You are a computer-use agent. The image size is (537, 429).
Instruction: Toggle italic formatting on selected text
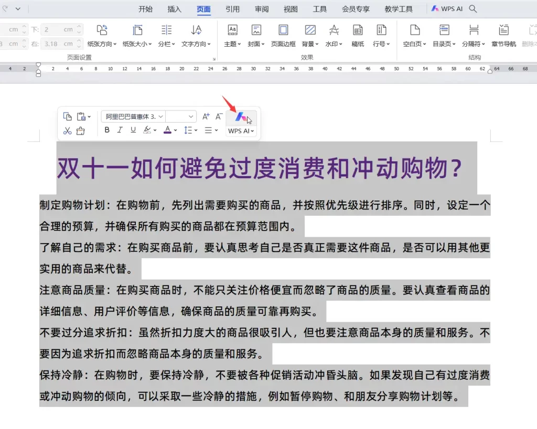pos(120,130)
